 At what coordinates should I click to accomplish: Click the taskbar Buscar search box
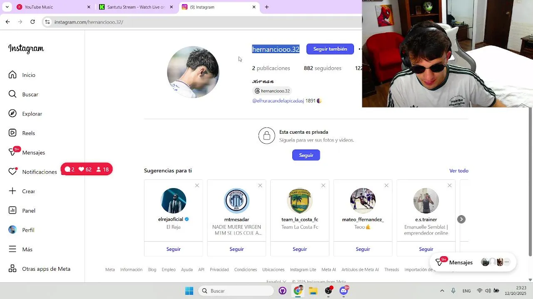pos(235,291)
